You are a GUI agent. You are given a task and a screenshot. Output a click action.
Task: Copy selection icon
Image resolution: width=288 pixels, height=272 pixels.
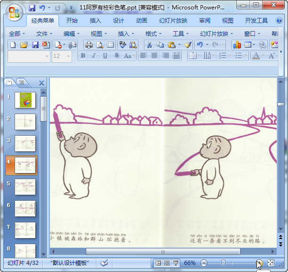point(160,45)
